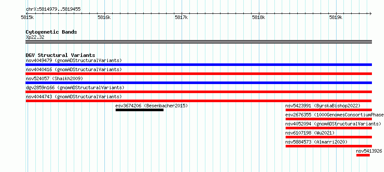Screen dimensions: 384x172
Task: Select the blue bar under nsv4049479
Action: tap(198, 65)
